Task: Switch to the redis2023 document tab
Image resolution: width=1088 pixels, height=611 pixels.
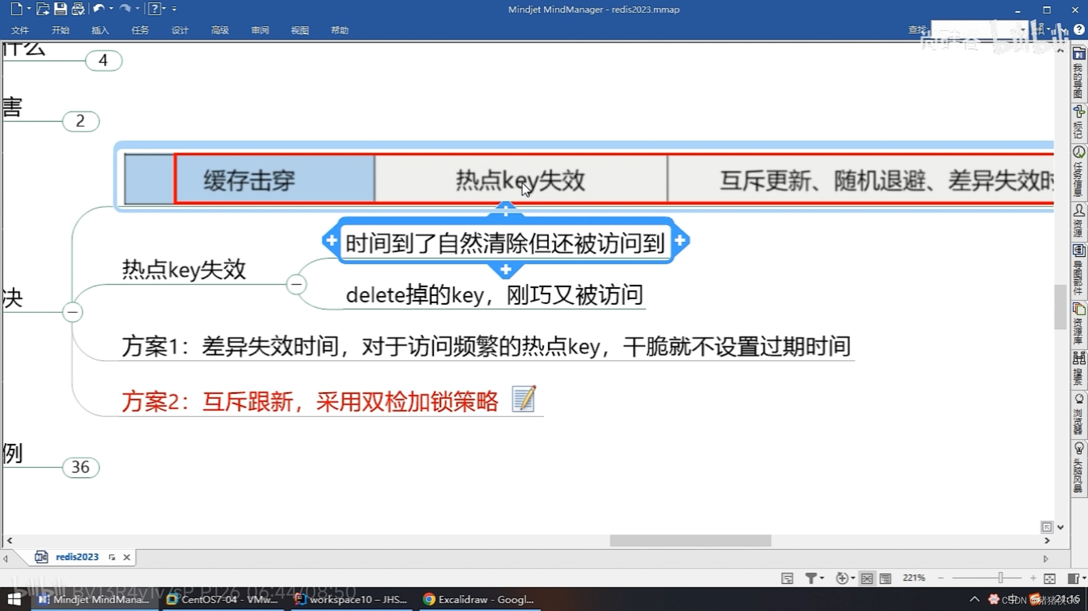Action: tap(77, 557)
